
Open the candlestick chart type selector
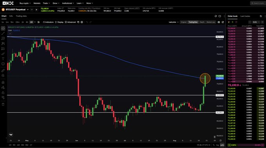38,22
